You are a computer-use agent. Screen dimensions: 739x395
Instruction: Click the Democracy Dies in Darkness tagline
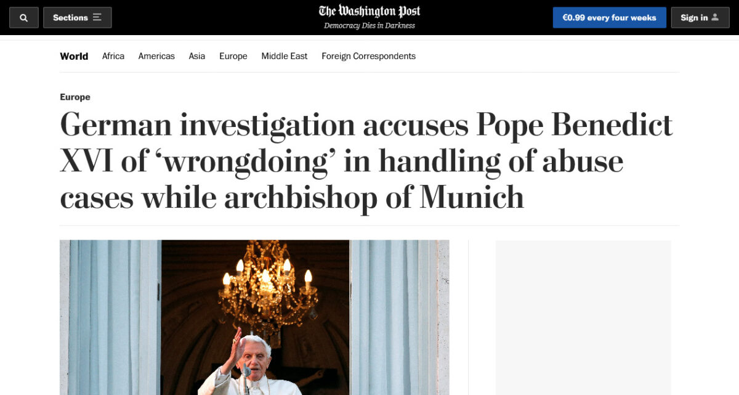click(369, 26)
